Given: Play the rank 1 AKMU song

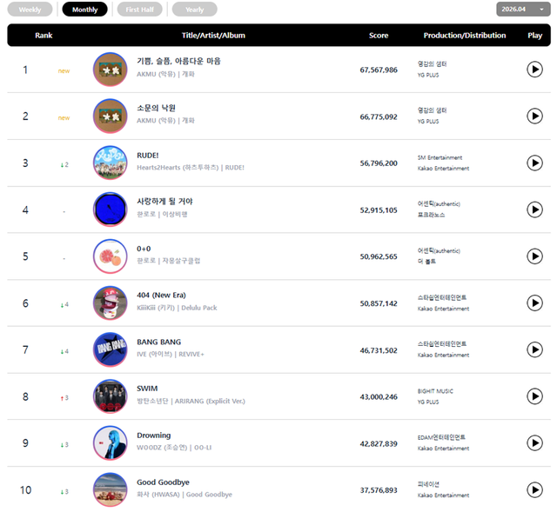Looking at the screenshot, I should pos(534,70).
